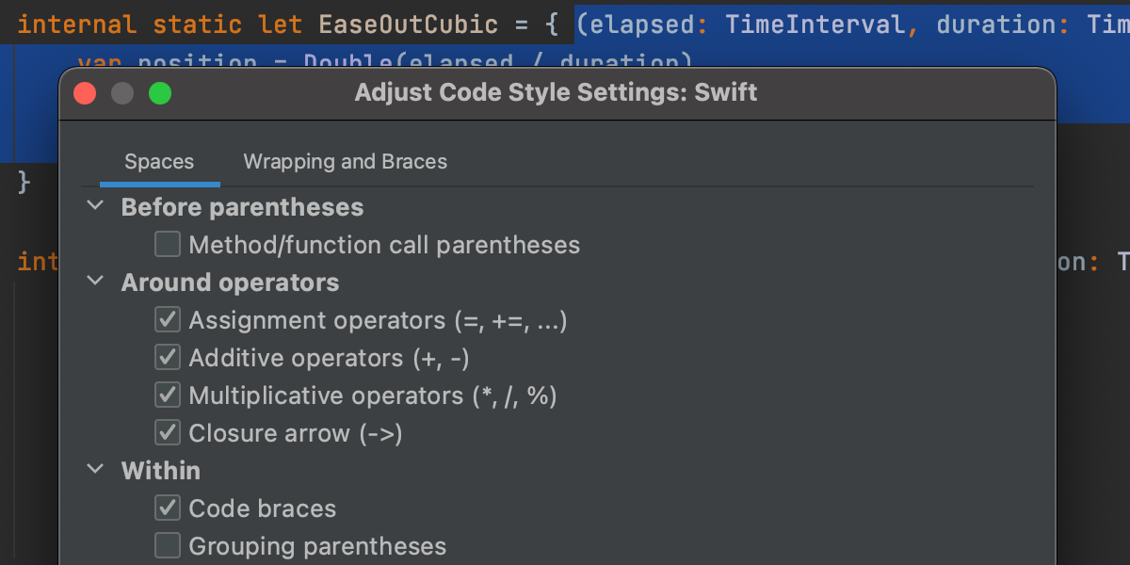Enable Grouping parentheses spacing
1130x565 pixels.
(x=168, y=546)
